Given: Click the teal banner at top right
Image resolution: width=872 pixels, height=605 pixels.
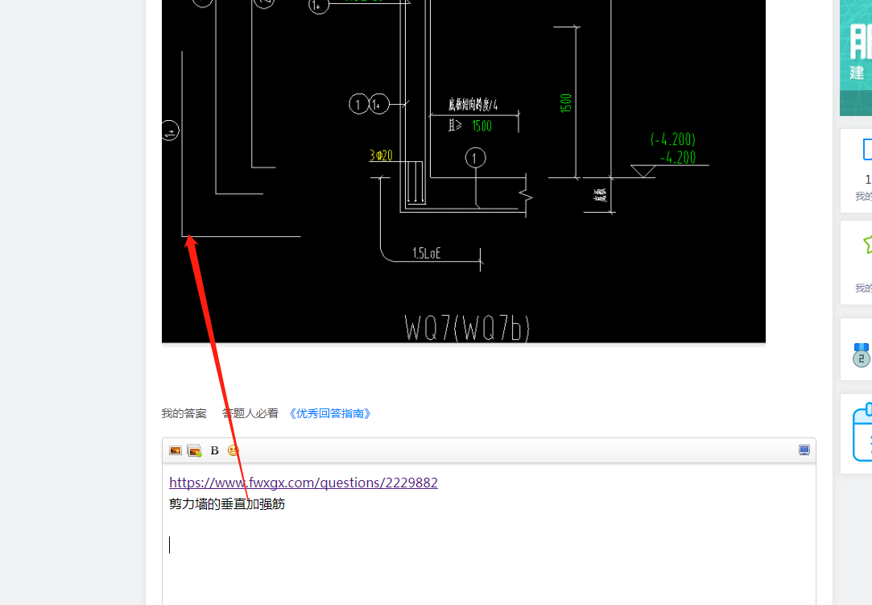Looking at the screenshot, I should click(856, 58).
